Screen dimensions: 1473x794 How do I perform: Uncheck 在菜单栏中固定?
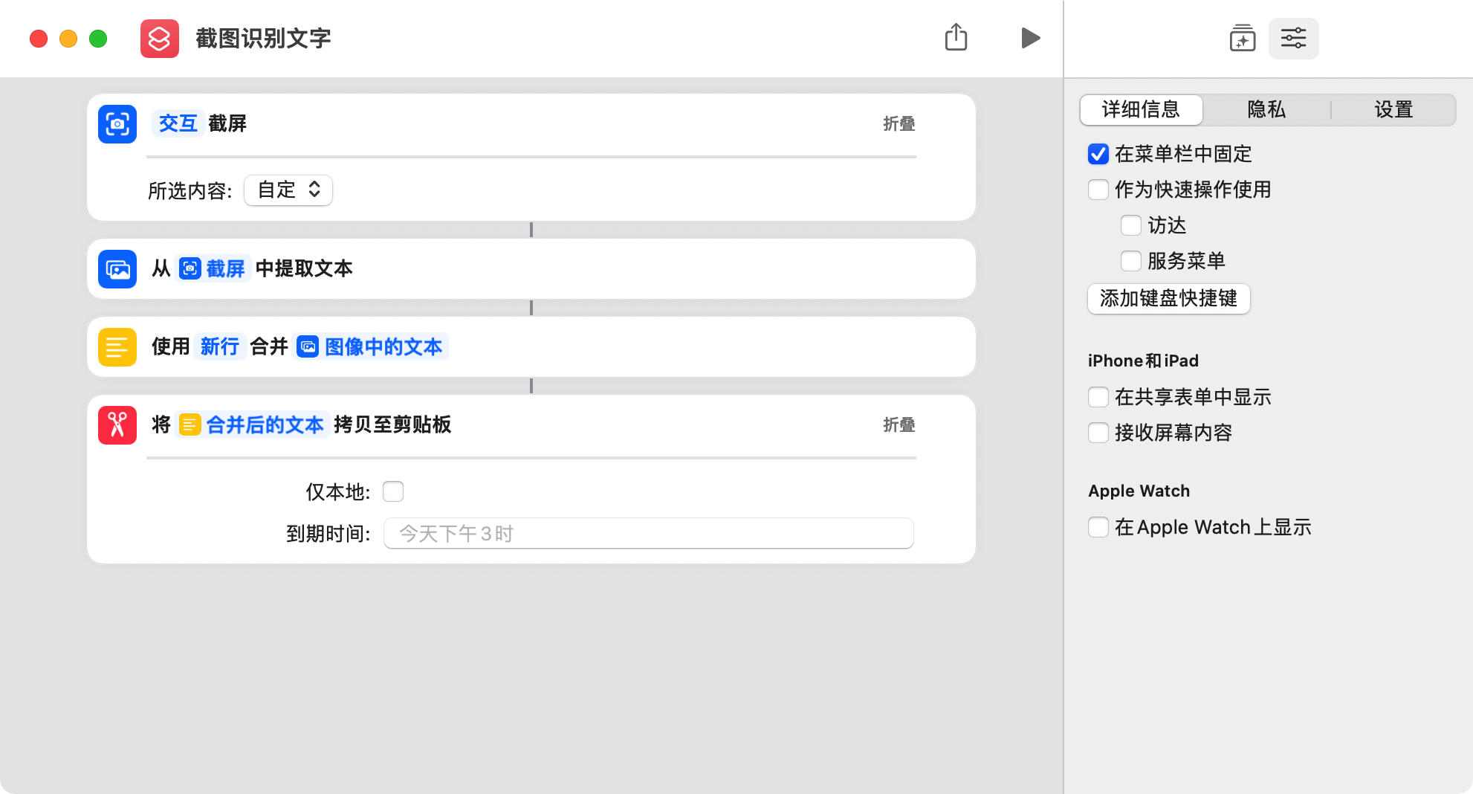[x=1097, y=154]
